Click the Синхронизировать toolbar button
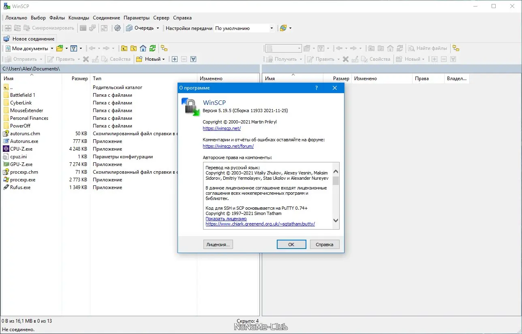 coord(49,28)
